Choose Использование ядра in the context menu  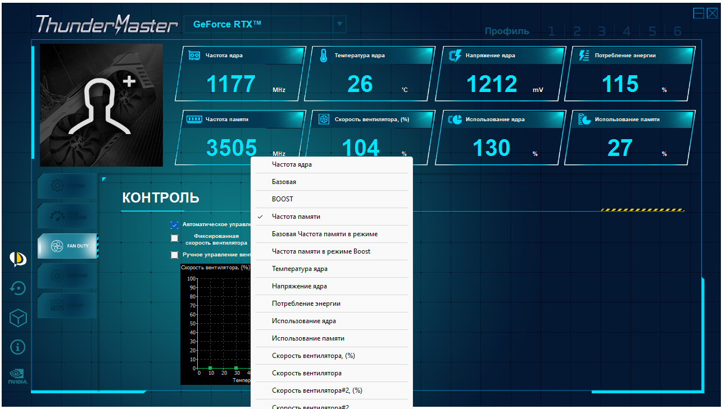[332, 321]
